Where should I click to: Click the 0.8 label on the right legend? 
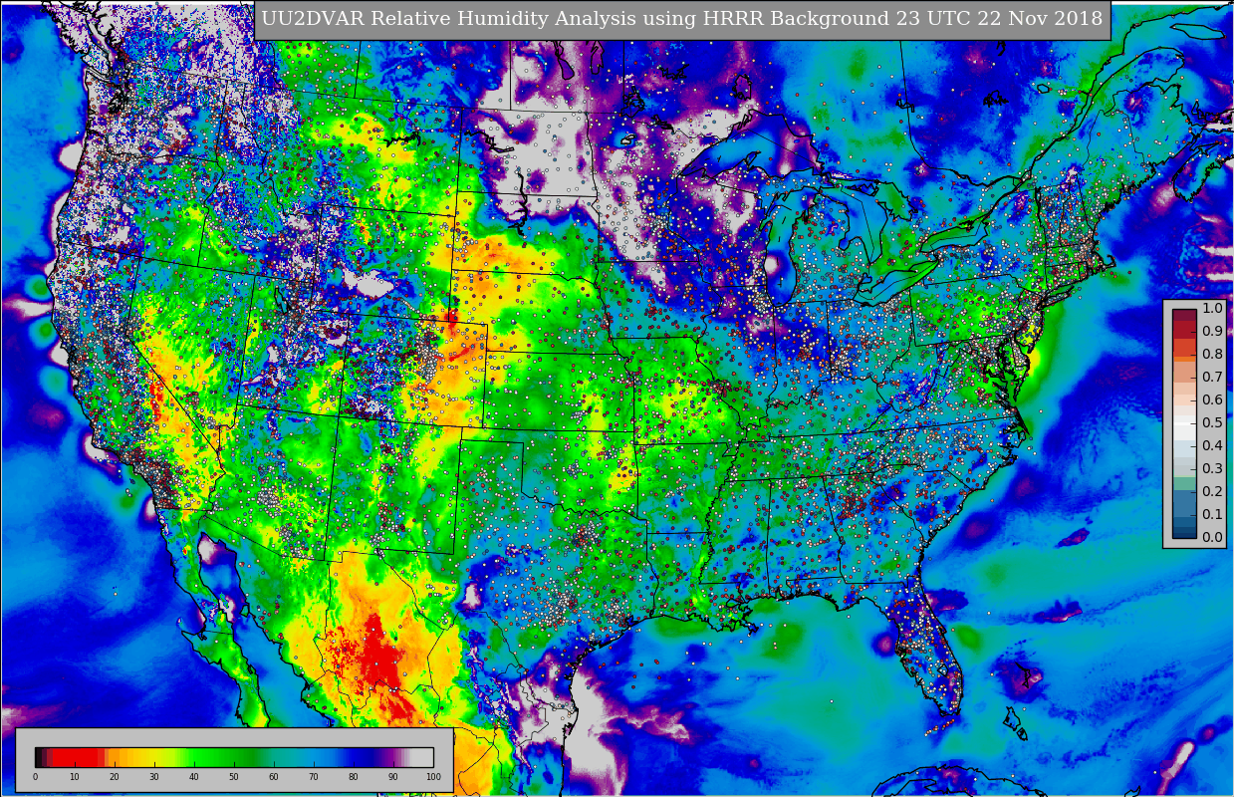(x=1212, y=354)
